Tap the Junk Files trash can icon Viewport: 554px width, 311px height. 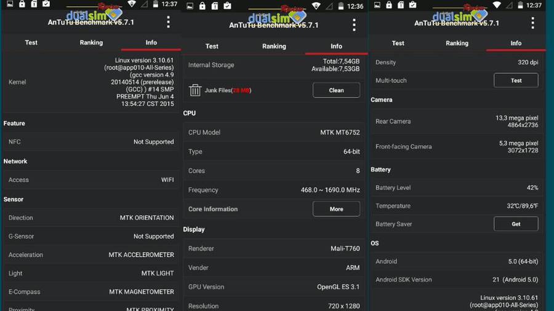click(195, 90)
